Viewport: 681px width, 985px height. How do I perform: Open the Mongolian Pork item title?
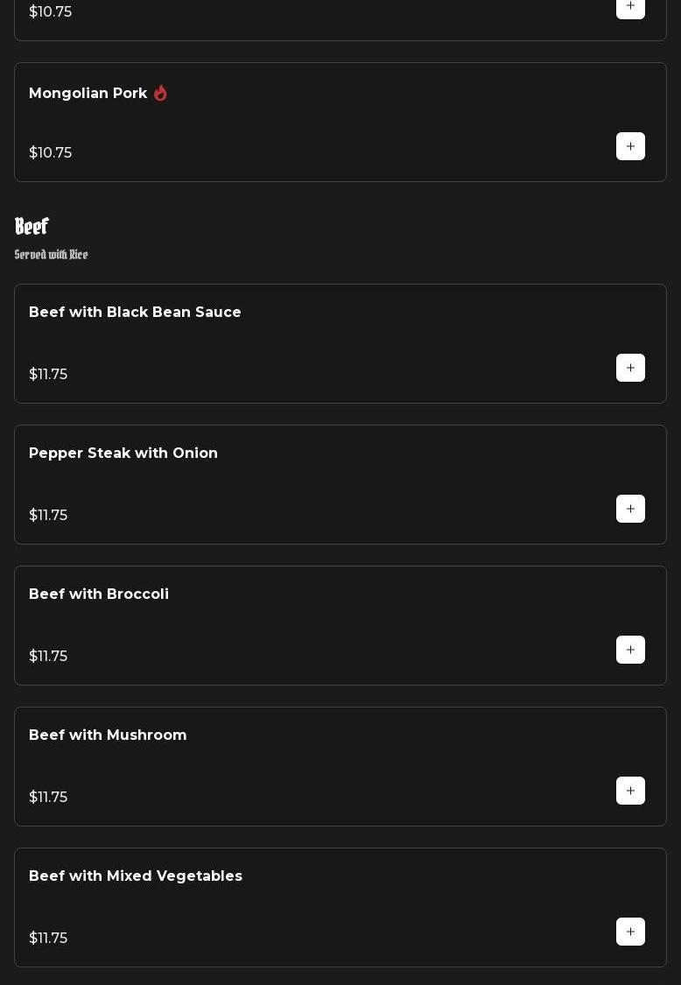[x=88, y=94]
